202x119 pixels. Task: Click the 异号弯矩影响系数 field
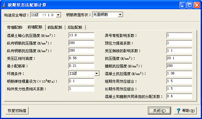(179, 35)
